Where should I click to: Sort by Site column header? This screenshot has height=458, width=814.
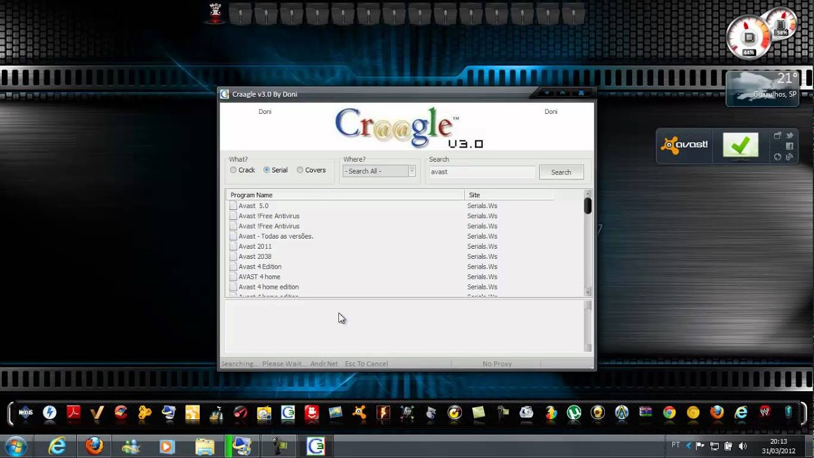(x=509, y=195)
